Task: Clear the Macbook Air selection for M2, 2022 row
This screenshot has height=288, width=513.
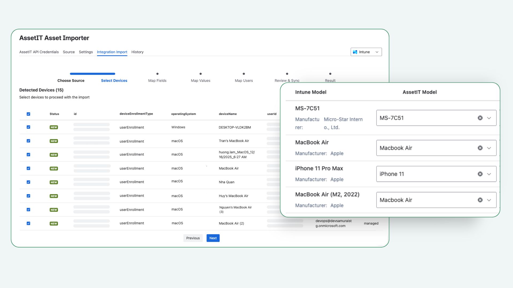Action: 480,200
